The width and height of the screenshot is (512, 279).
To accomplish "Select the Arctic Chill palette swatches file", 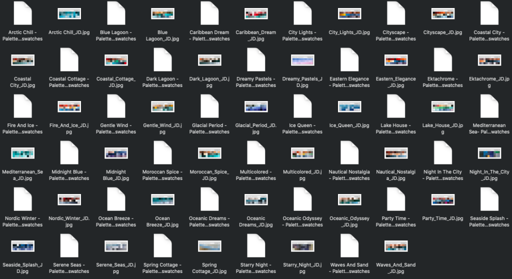I will 22,14.
